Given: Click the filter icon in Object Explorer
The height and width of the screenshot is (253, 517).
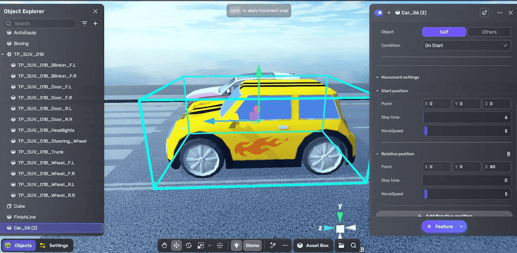Looking at the screenshot, I should (85, 23).
